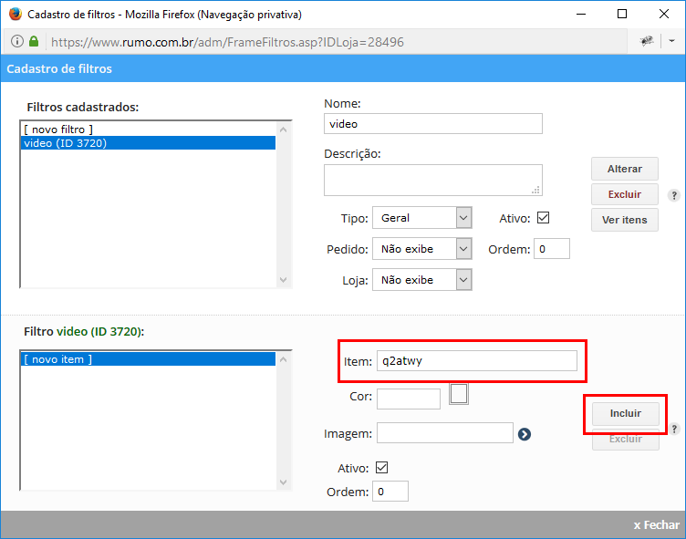Click the Ver itens button
Image resolution: width=686 pixels, height=539 pixels.
(x=624, y=220)
